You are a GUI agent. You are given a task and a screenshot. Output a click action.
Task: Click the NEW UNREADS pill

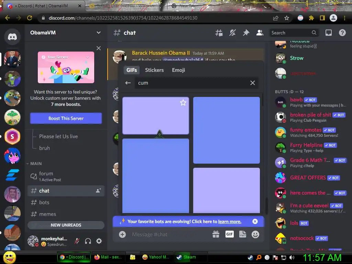point(66,225)
